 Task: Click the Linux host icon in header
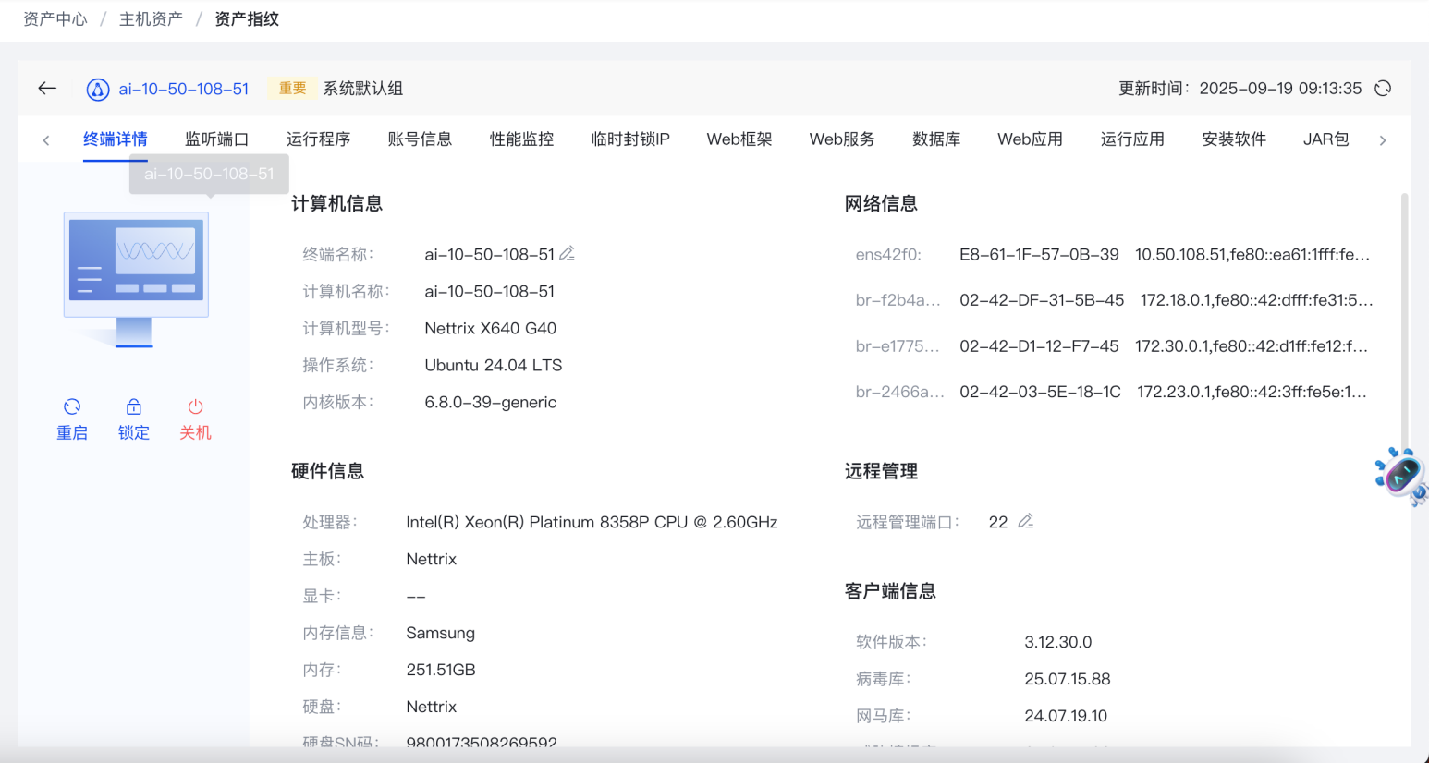pos(97,90)
